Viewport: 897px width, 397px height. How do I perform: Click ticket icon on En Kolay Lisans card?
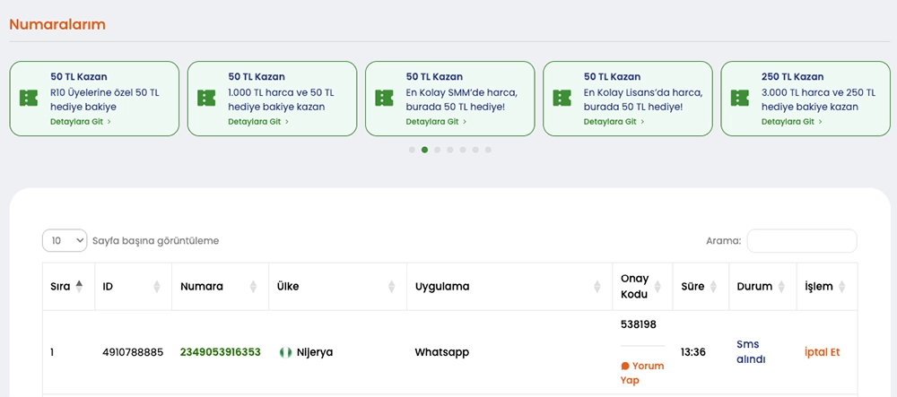(x=562, y=99)
